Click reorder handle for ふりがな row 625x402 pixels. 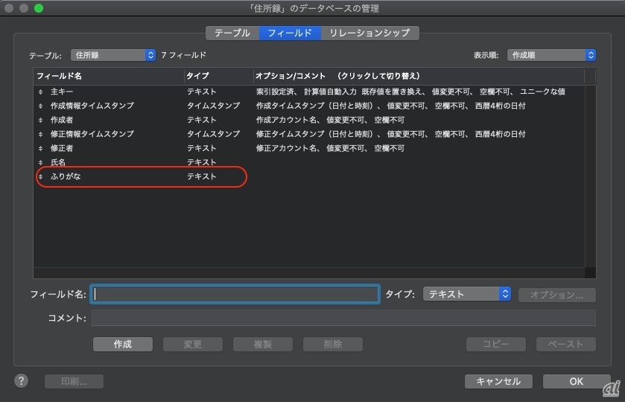pos(41,176)
